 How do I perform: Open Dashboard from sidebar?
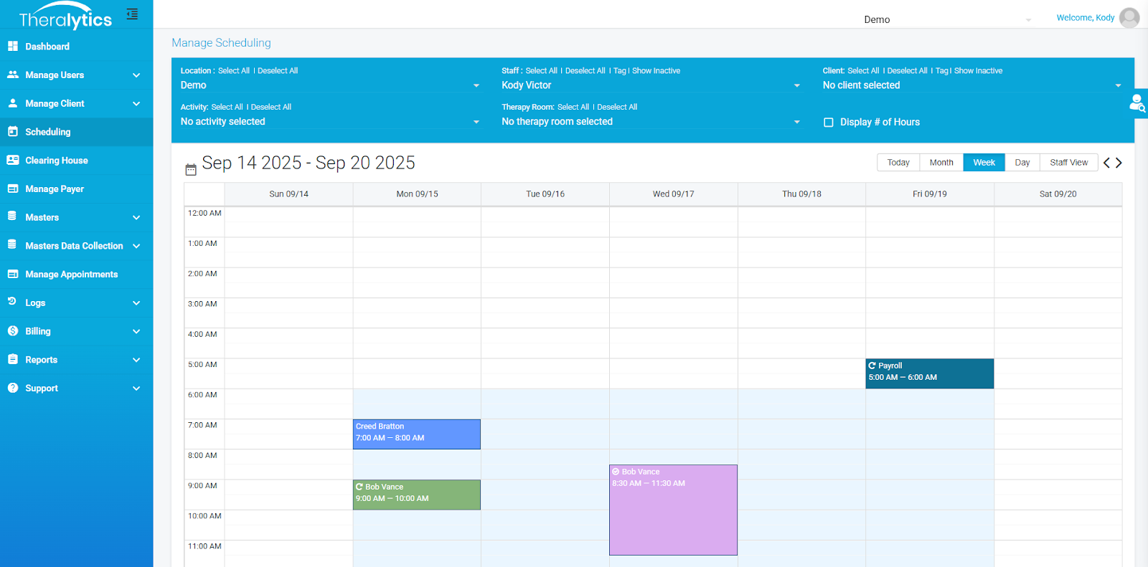point(76,47)
